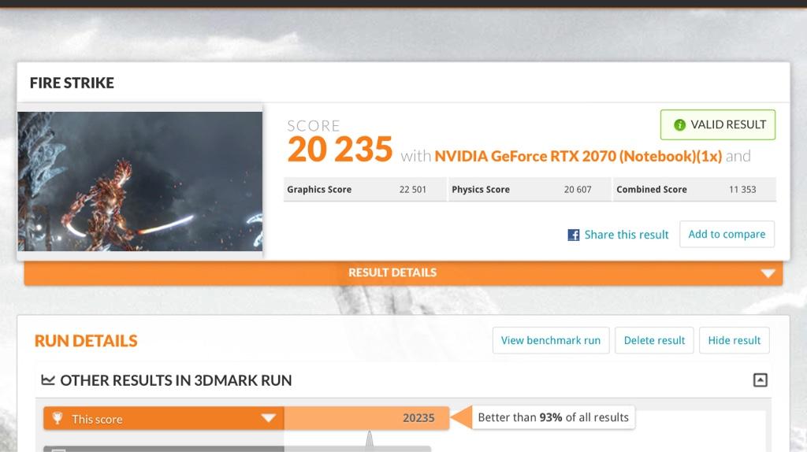Click the Better than 93% tooltip
Image resolution: width=807 pixels, height=452 pixels.
553,417
